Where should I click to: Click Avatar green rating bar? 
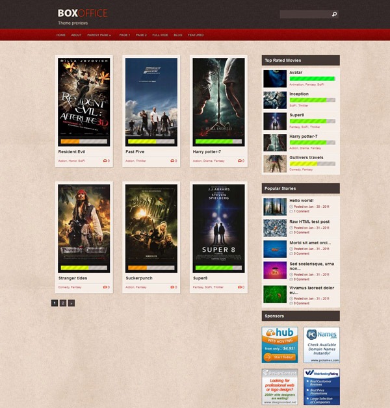313,79
